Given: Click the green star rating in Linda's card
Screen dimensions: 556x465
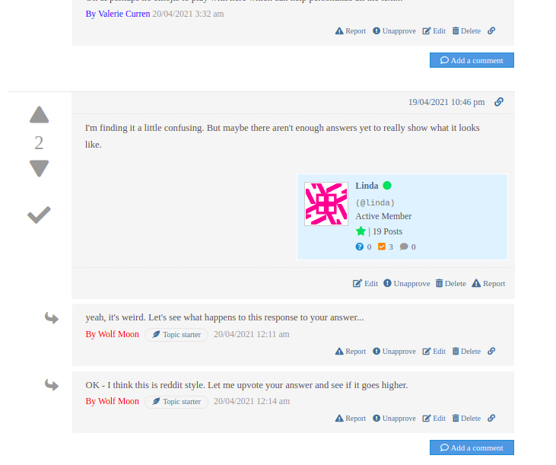Looking at the screenshot, I should pos(361,231).
